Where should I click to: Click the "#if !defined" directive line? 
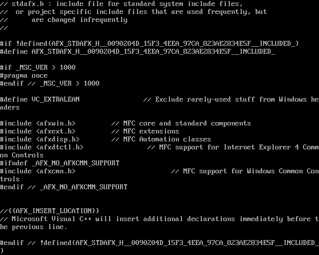(150, 44)
